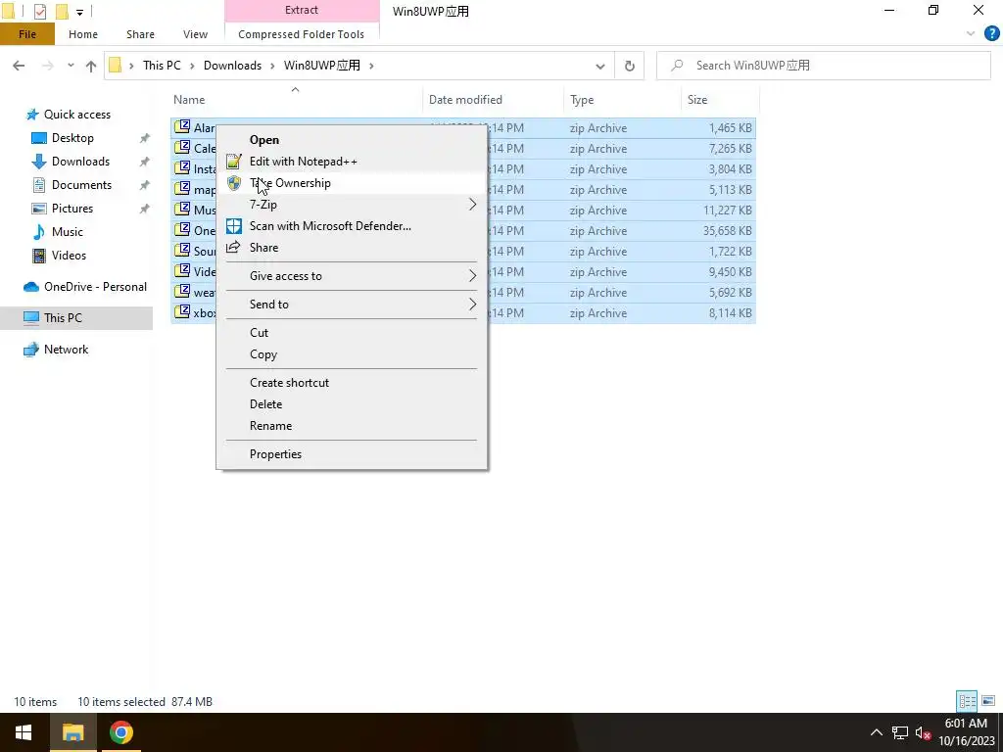
Task: Click the Search Win8UWP search box
Action: 823,66
